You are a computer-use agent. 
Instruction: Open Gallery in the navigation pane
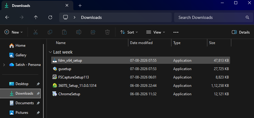(21, 55)
